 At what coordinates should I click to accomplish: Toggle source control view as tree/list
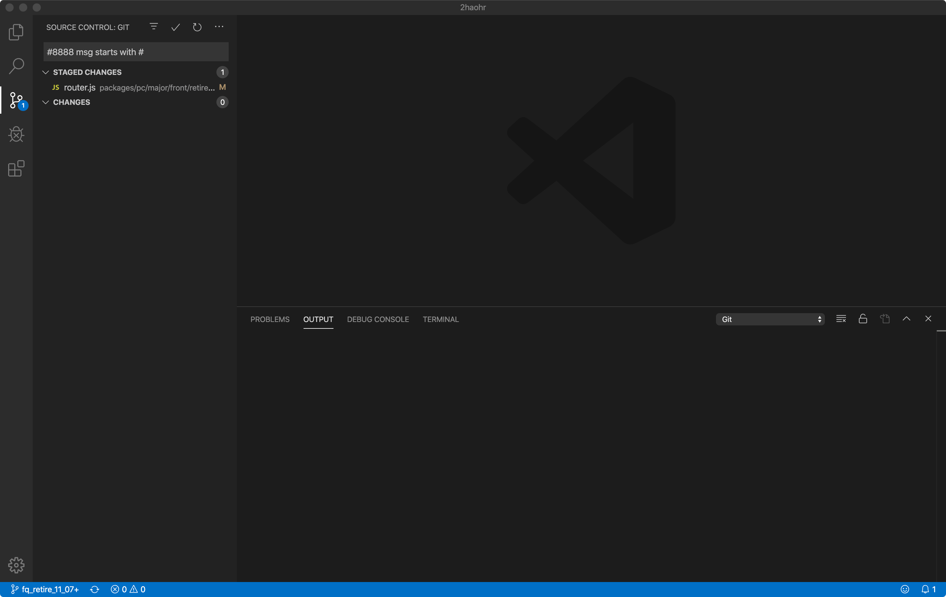pos(153,27)
